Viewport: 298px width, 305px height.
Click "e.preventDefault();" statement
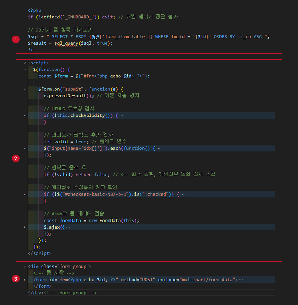click(x=69, y=96)
